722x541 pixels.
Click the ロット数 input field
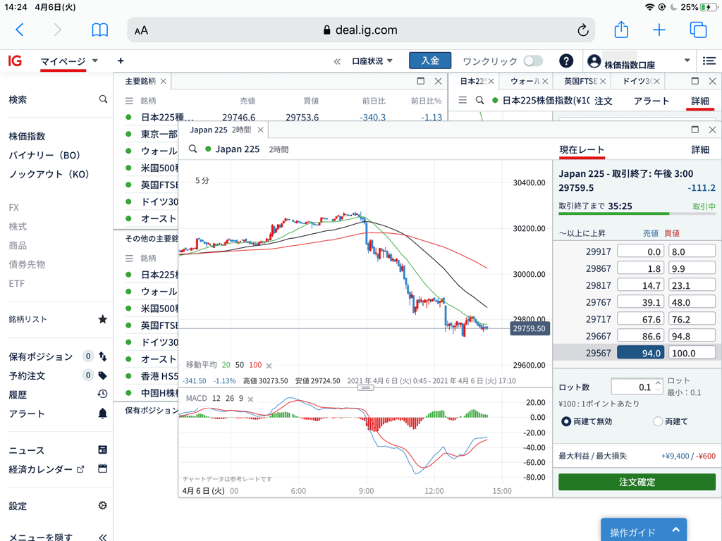[632, 387]
